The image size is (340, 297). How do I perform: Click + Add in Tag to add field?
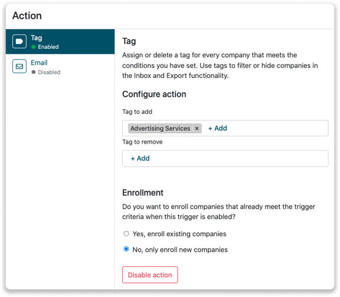217,128
